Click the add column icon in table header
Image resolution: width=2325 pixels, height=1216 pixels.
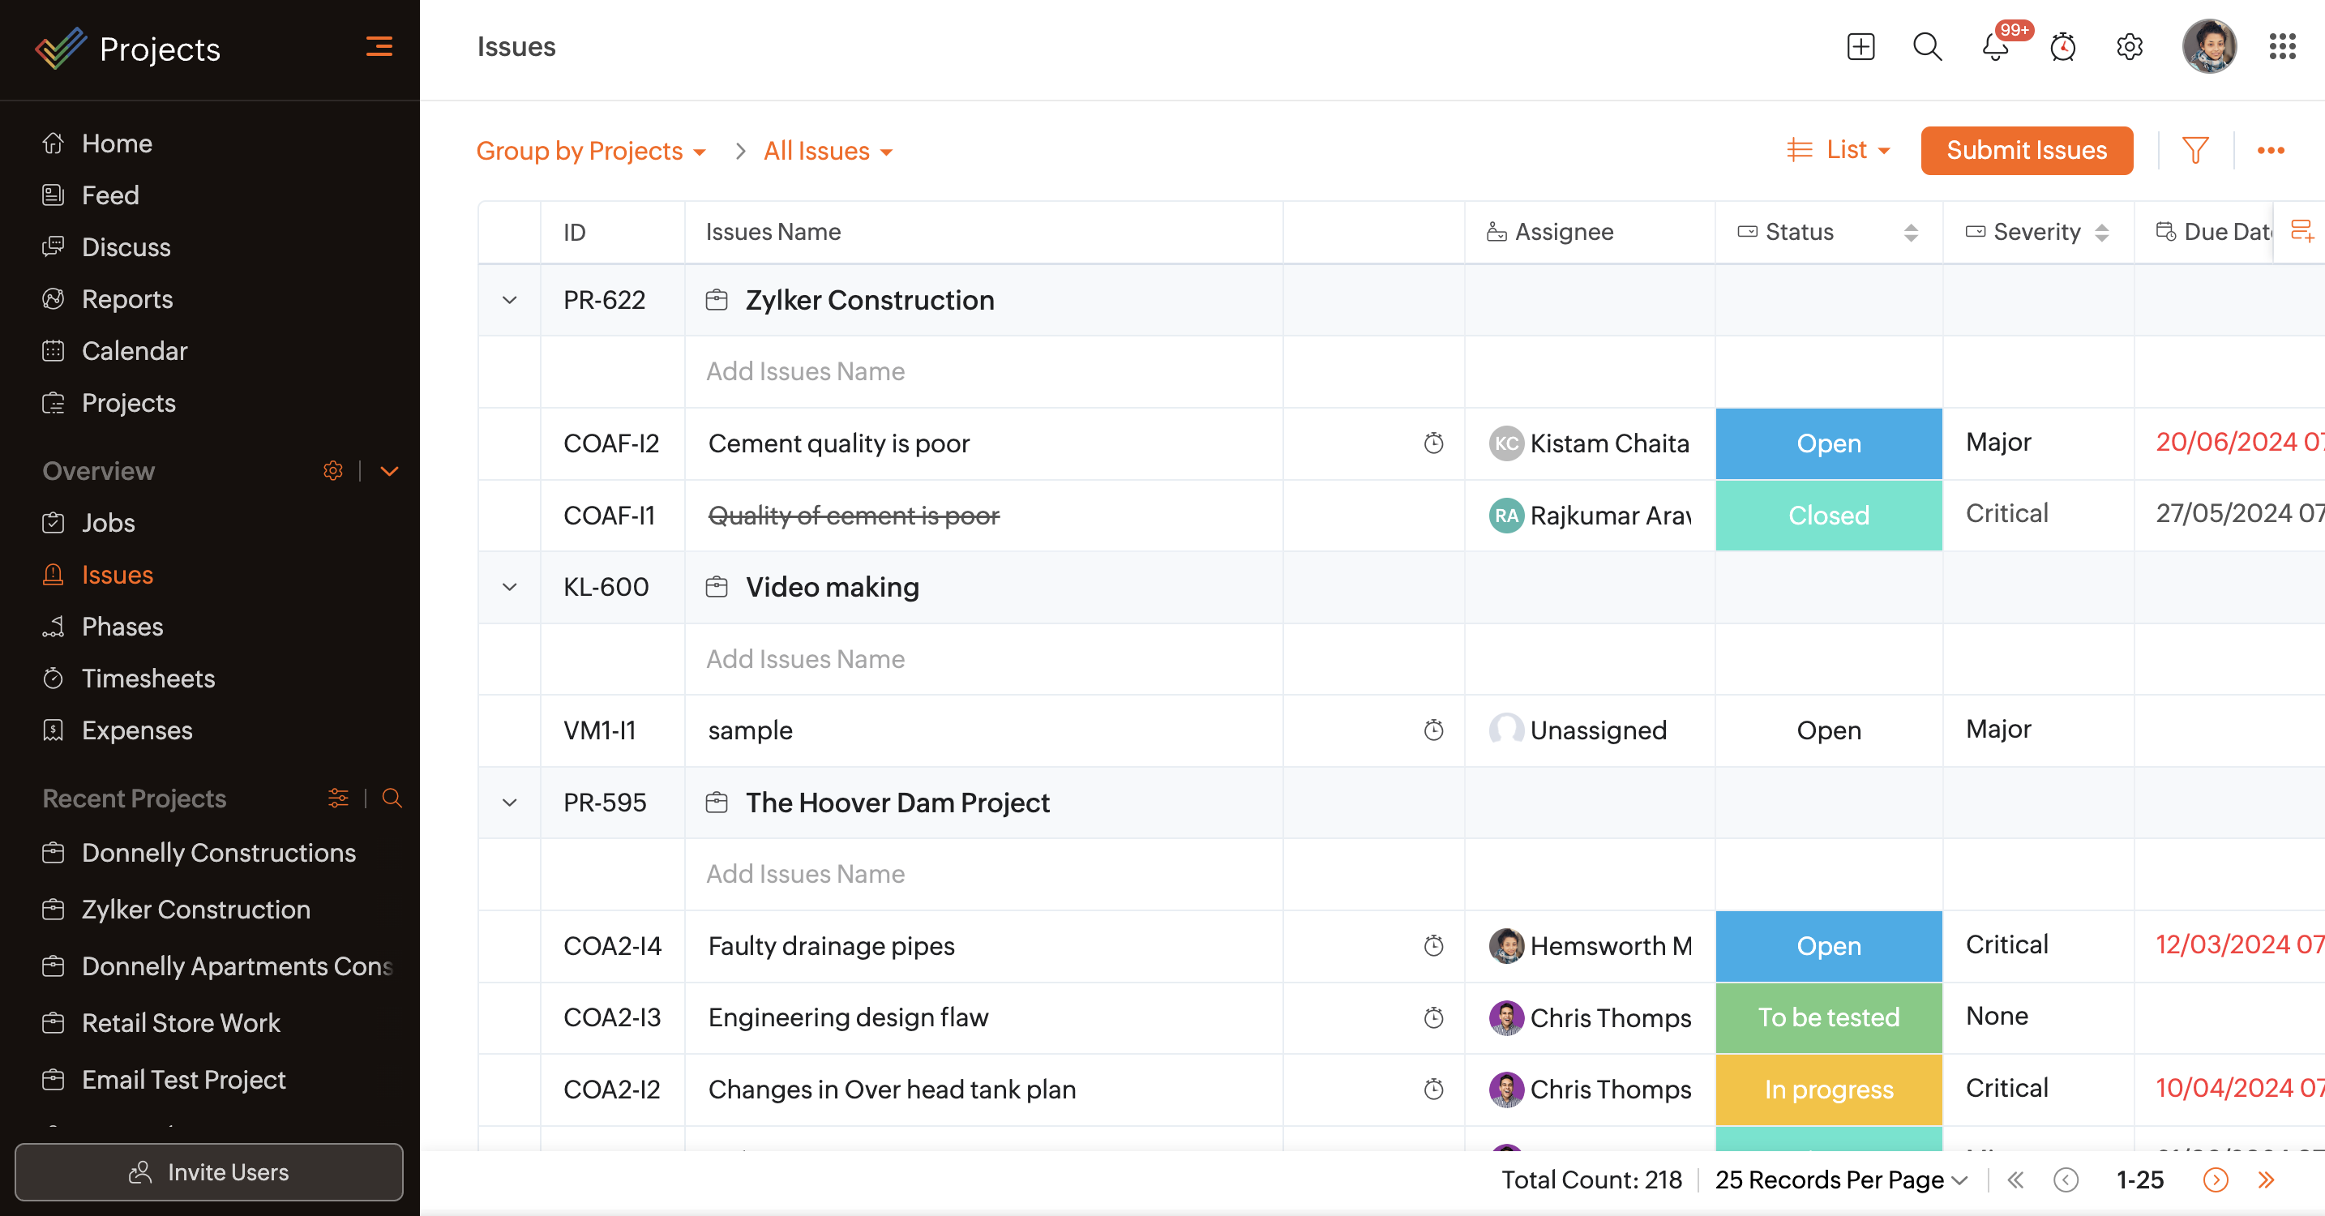(x=2301, y=231)
